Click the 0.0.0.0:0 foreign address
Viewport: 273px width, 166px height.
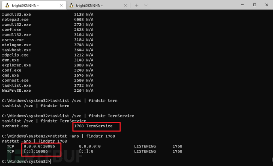pyautogui.click(x=90, y=146)
